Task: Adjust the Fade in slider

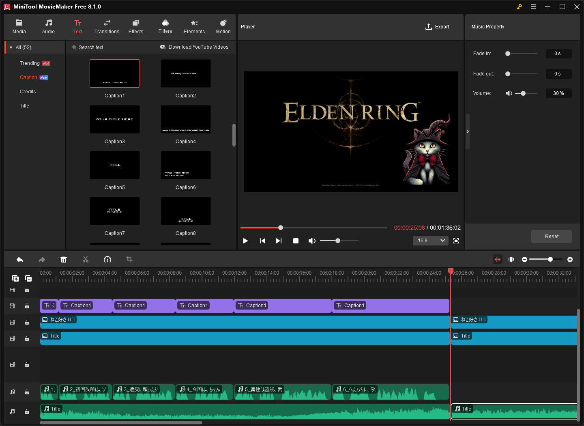Action: [x=521, y=54]
